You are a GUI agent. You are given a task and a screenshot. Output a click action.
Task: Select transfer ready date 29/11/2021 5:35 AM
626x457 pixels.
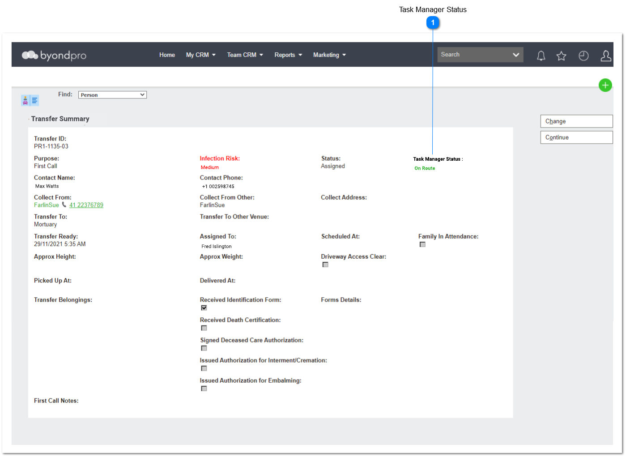pyautogui.click(x=60, y=244)
